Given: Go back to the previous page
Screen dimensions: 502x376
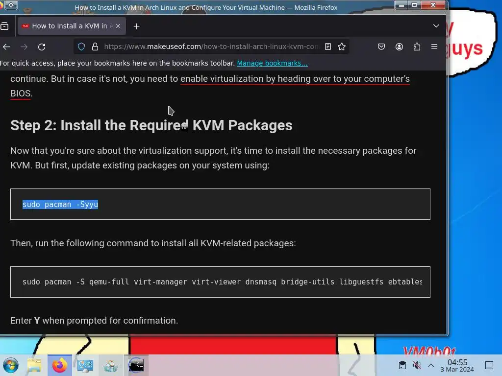Looking at the screenshot, I should coord(6,47).
